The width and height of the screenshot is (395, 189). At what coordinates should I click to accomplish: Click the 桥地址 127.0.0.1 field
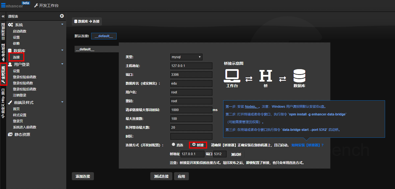tap(193, 154)
